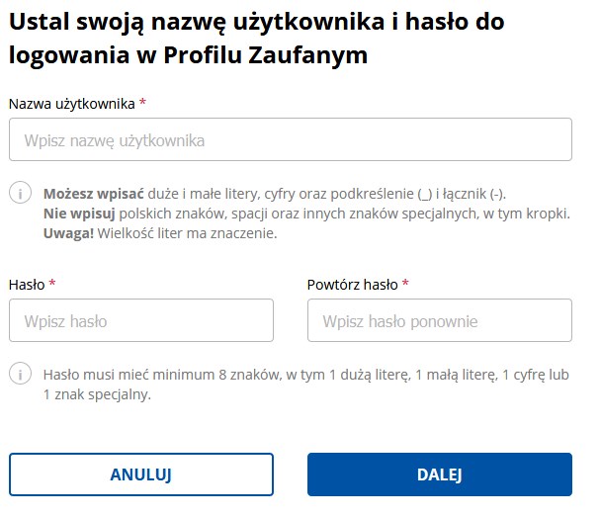The width and height of the screenshot is (600, 516).
Task: Click the DALEJ button
Action: click(x=440, y=474)
